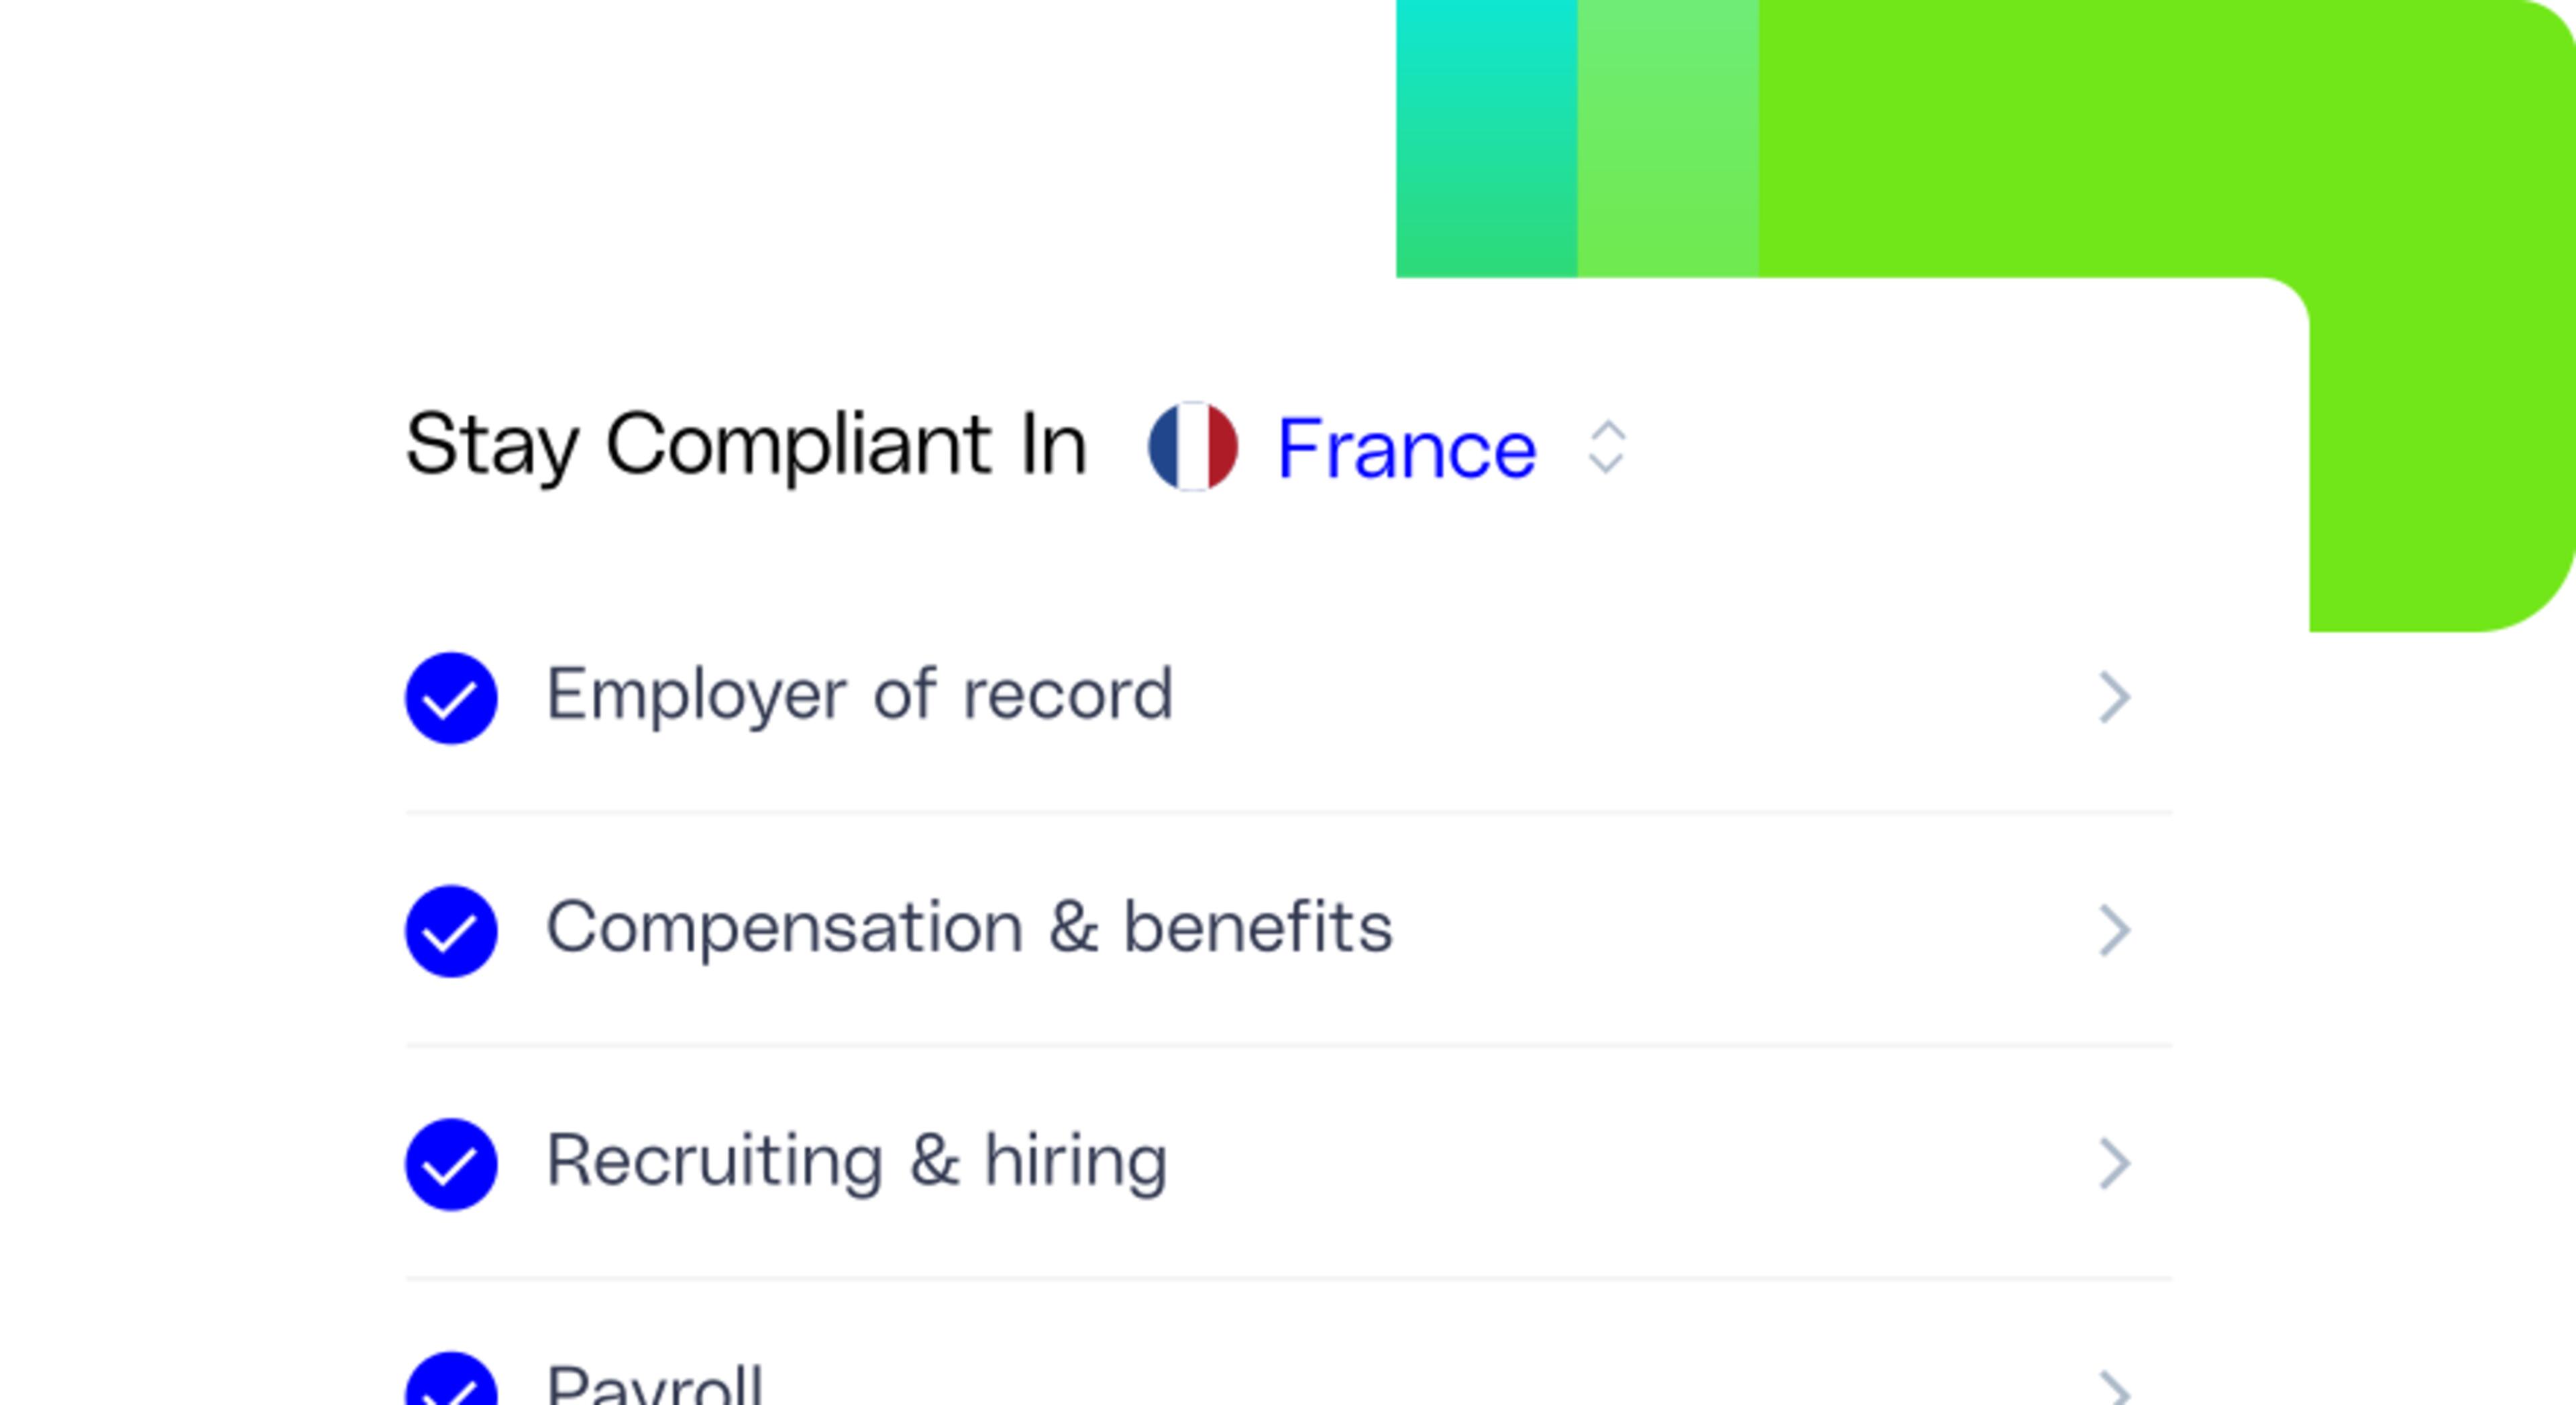This screenshot has height=1405, width=2576.
Task: Click the light green color stripe
Action: (1668, 138)
